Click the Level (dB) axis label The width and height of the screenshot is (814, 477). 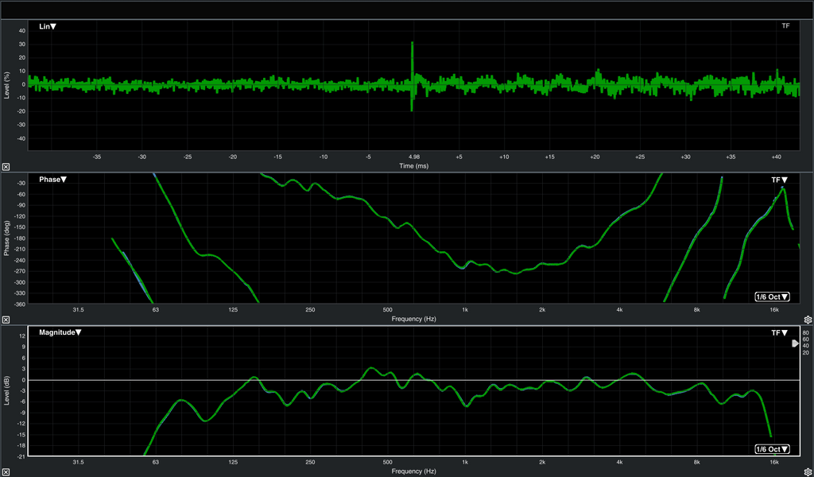pyautogui.click(x=8, y=391)
